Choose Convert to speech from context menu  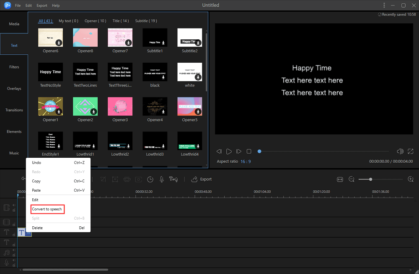point(47,209)
